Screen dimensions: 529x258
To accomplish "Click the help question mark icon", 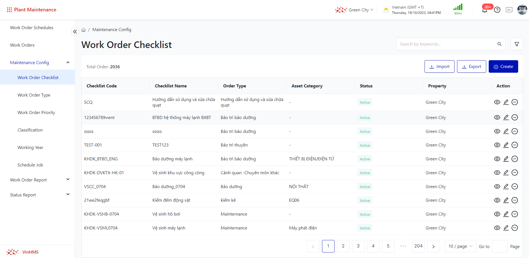I will pos(497,10).
